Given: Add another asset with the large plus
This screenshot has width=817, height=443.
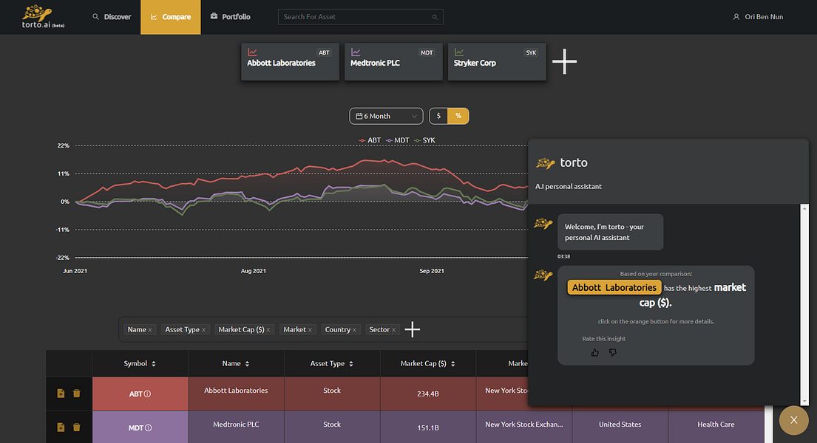Looking at the screenshot, I should tap(564, 62).
